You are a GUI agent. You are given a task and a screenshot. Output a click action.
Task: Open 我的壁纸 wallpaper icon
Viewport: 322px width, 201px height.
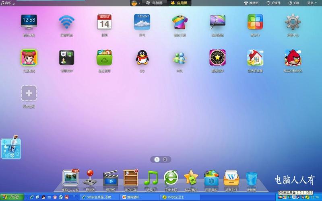[x=217, y=22]
